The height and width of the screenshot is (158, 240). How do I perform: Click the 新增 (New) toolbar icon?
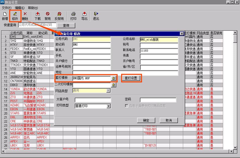5,16
